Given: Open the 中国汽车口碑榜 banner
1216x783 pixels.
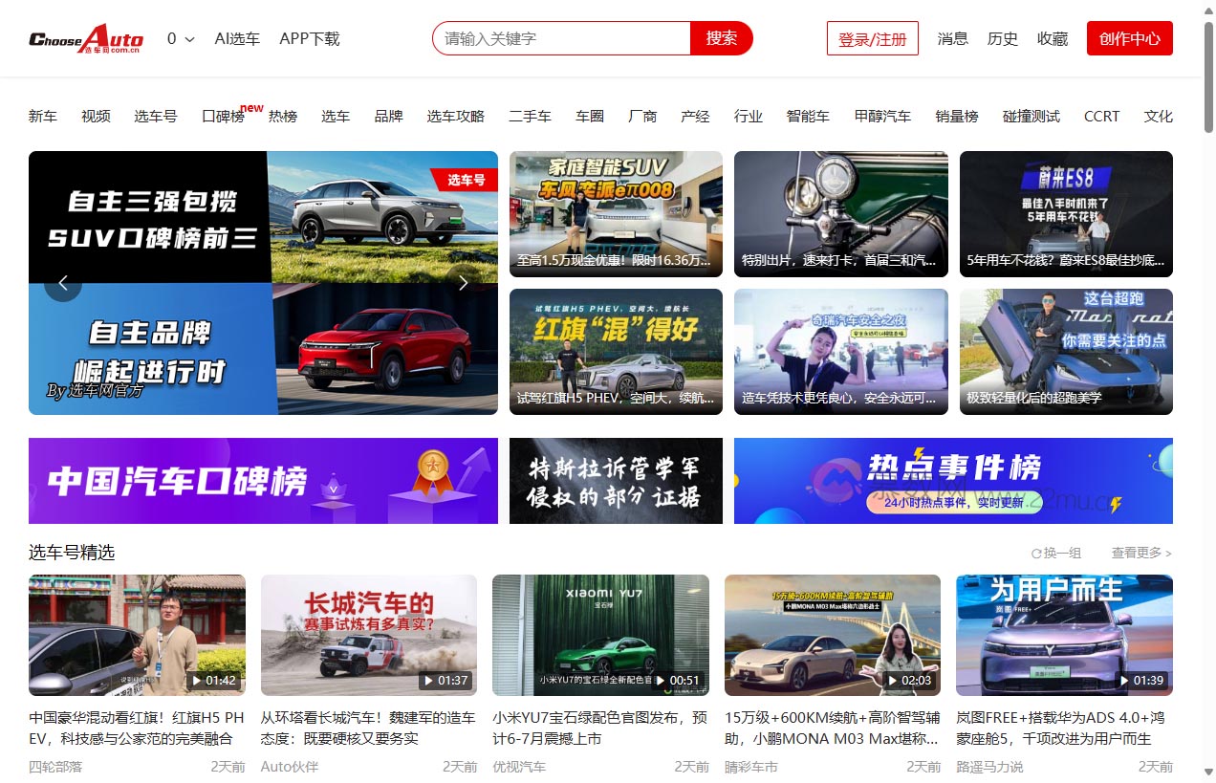Looking at the screenshot, I should [x=263, y=481].
